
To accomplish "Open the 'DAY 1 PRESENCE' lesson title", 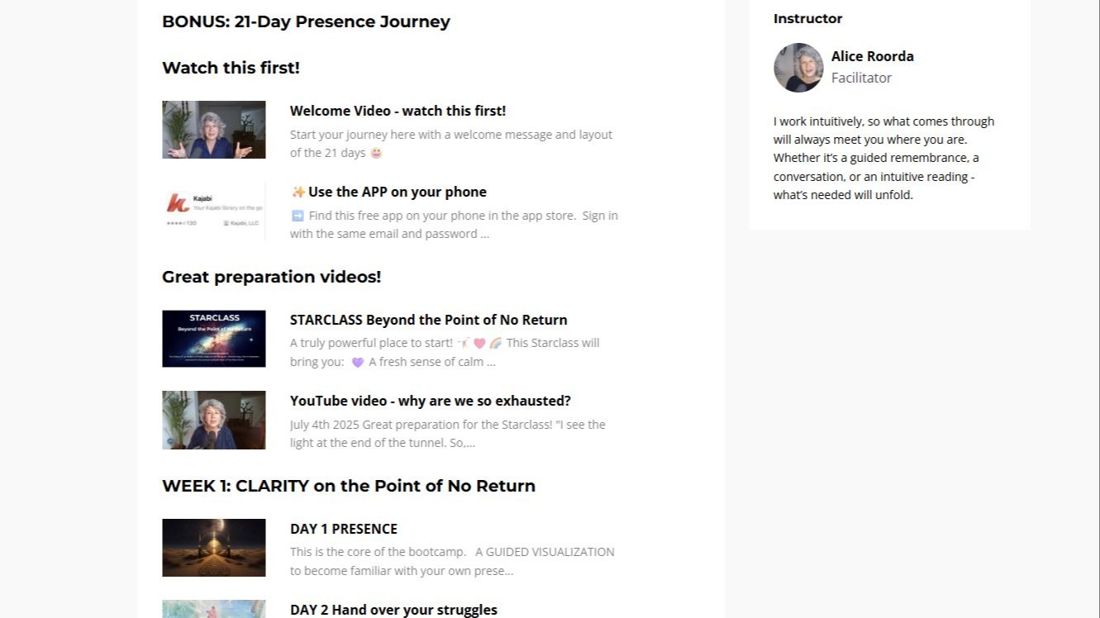I will (x=343, y=529).
